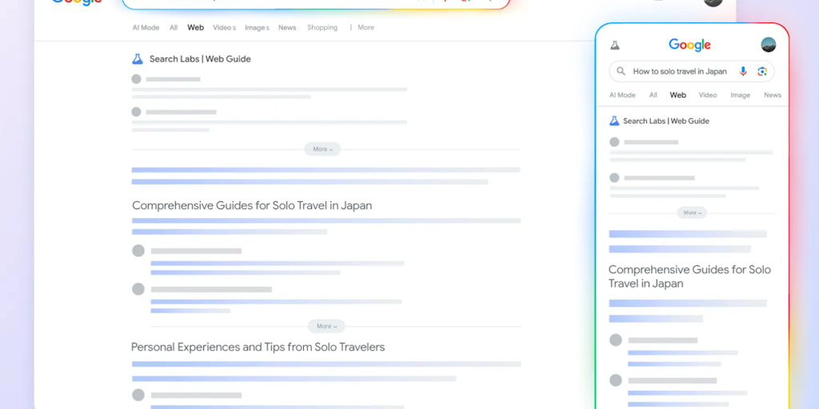Open Google Lens camera icon in mobile search box
819x409 pixels.
click(762, 71)
